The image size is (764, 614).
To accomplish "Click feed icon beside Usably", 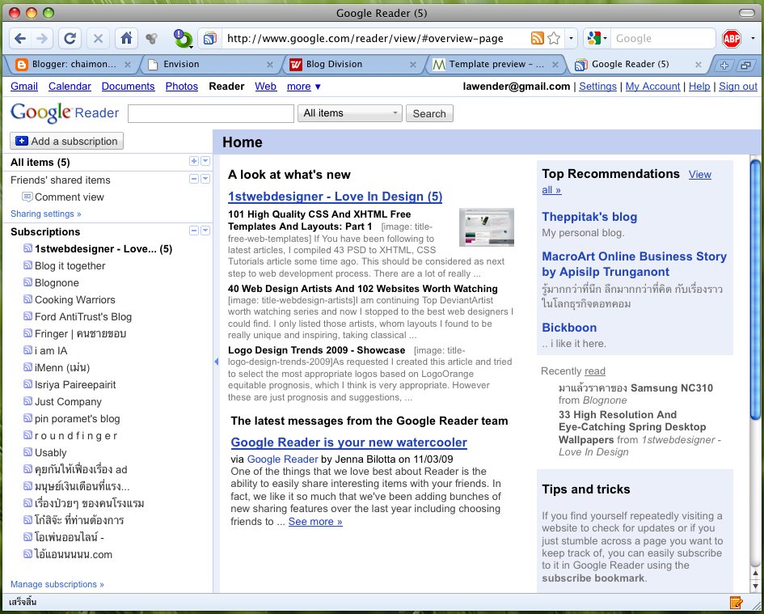I will tap(27, 451).
